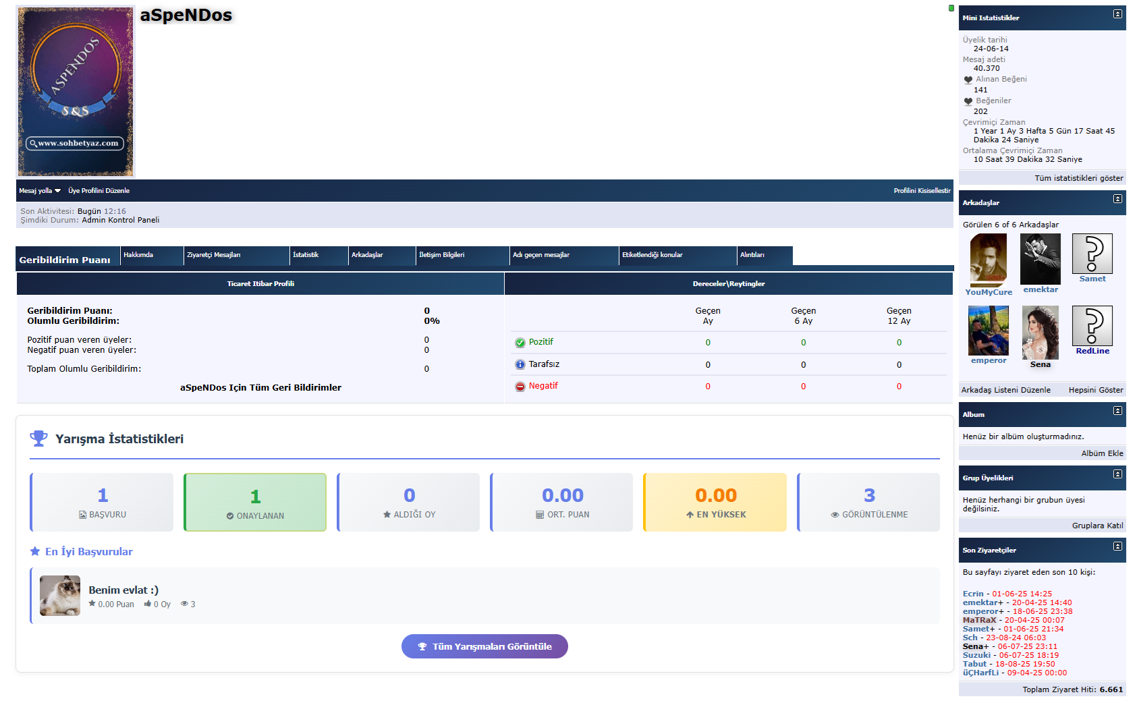The height and width of the screenshot is (705, 1141).
Task: Collapse the Son Ziyaretçiler panel
Action: pos(1117,546)
